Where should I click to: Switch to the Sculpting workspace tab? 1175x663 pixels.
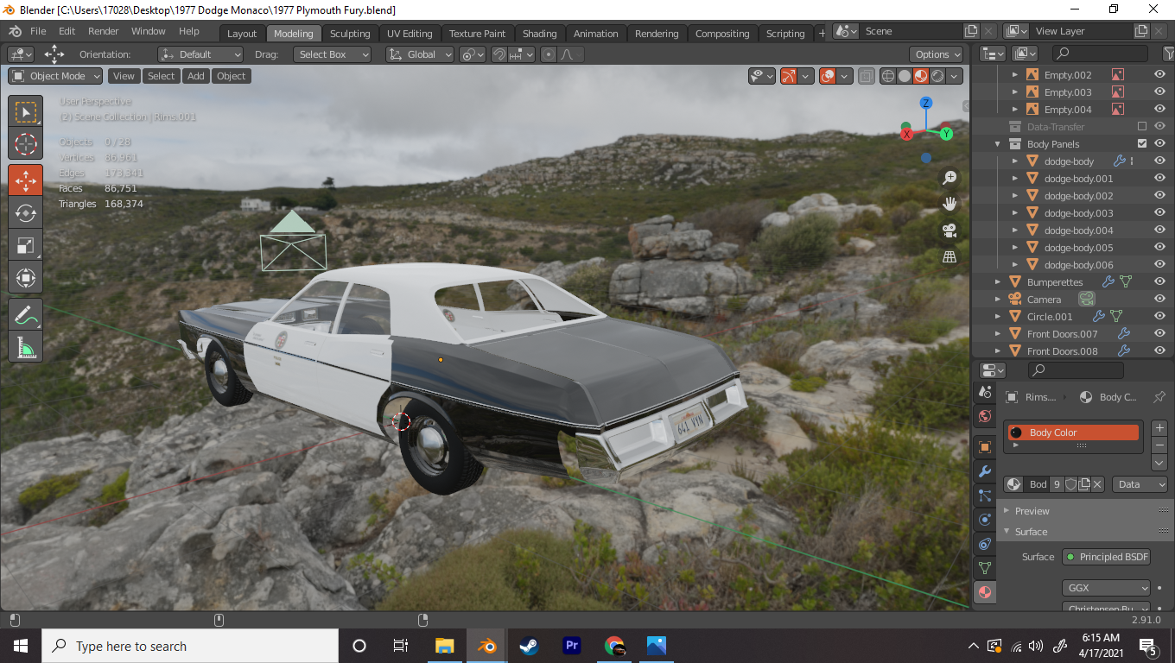coord(350,34)
